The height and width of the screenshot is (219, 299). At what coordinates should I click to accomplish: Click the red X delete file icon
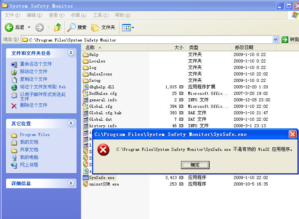click(x=14, y=106)
